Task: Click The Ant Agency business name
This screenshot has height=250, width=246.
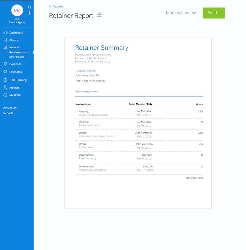Action: point(17,22)
